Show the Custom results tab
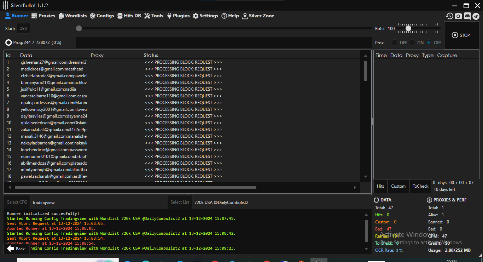This screenshot has height=262, width=483. tap(398, 186)
